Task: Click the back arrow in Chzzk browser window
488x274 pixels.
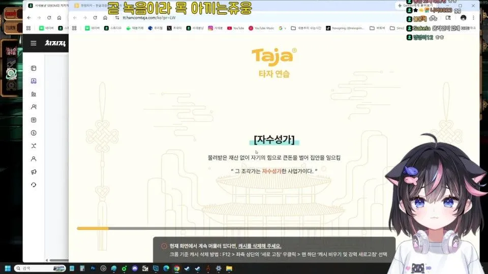Action: (x=29, y=18)
